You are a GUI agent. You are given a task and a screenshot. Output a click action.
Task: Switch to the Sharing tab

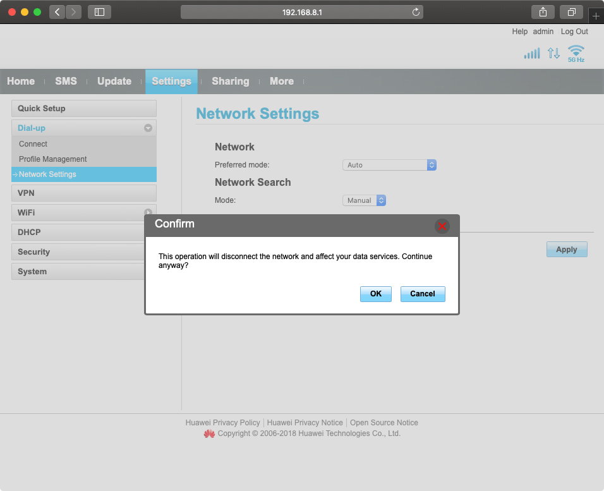[x=230, y=82]
